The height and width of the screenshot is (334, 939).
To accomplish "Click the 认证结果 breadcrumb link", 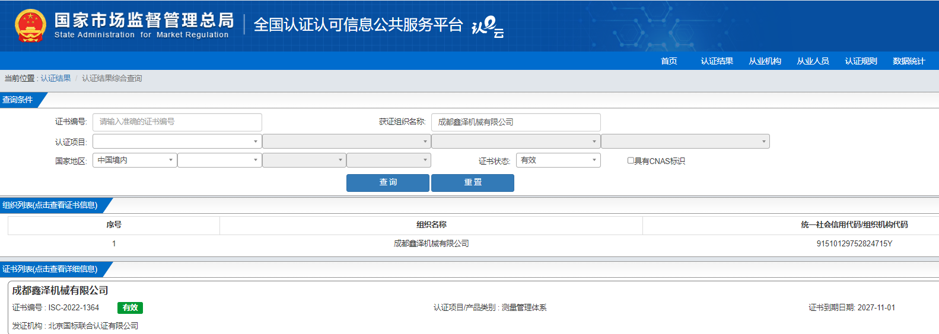I will pos(56,78).
